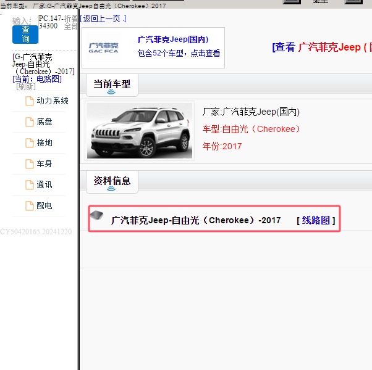Screen dimensions: 372x370
Task: Click the 厂家:广汽菲克Jeep(国内) text
Action: pyautogui.click(x=251, y=112)
